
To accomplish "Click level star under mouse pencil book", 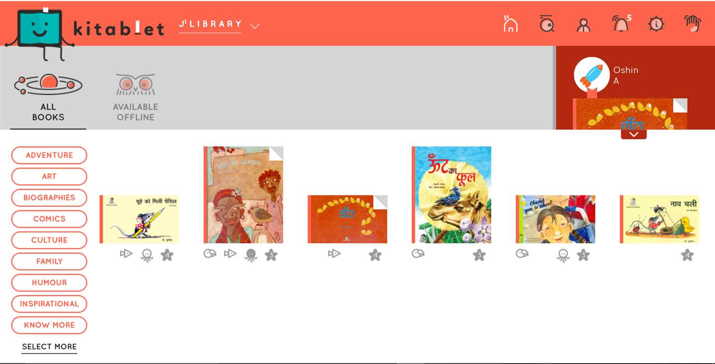I will pos(167,255).
